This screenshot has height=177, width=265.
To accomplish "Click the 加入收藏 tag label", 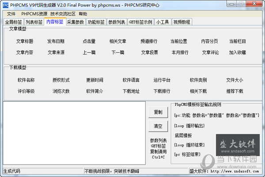I will 238,52.
